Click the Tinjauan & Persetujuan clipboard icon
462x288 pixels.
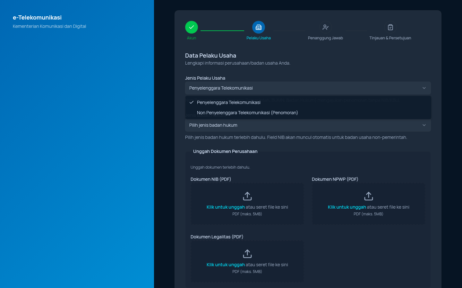click(390, 27)
